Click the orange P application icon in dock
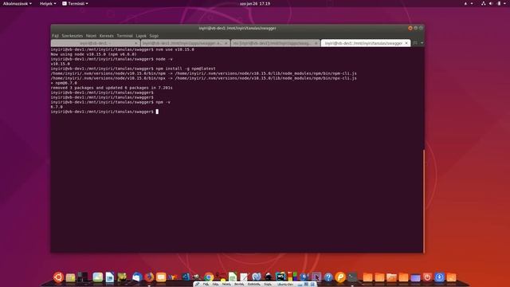510x287 pixels. pos(340,277)
